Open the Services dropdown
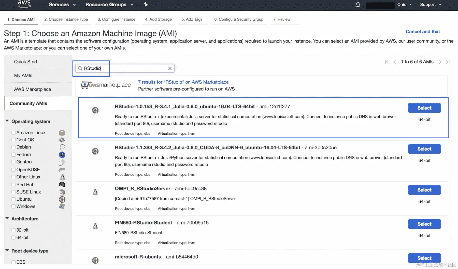The image size is (458, 269). [62, 5]
